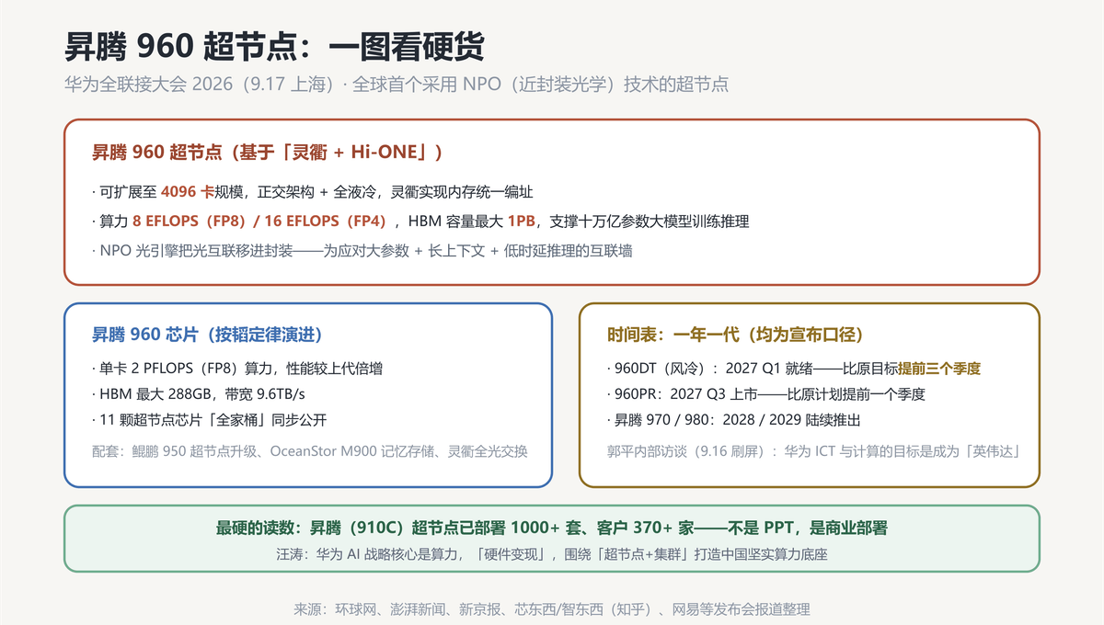Click the bullet mentioning 4096 卡规模
Viewport: 1104px width, 625px height.
pos(313,192)
